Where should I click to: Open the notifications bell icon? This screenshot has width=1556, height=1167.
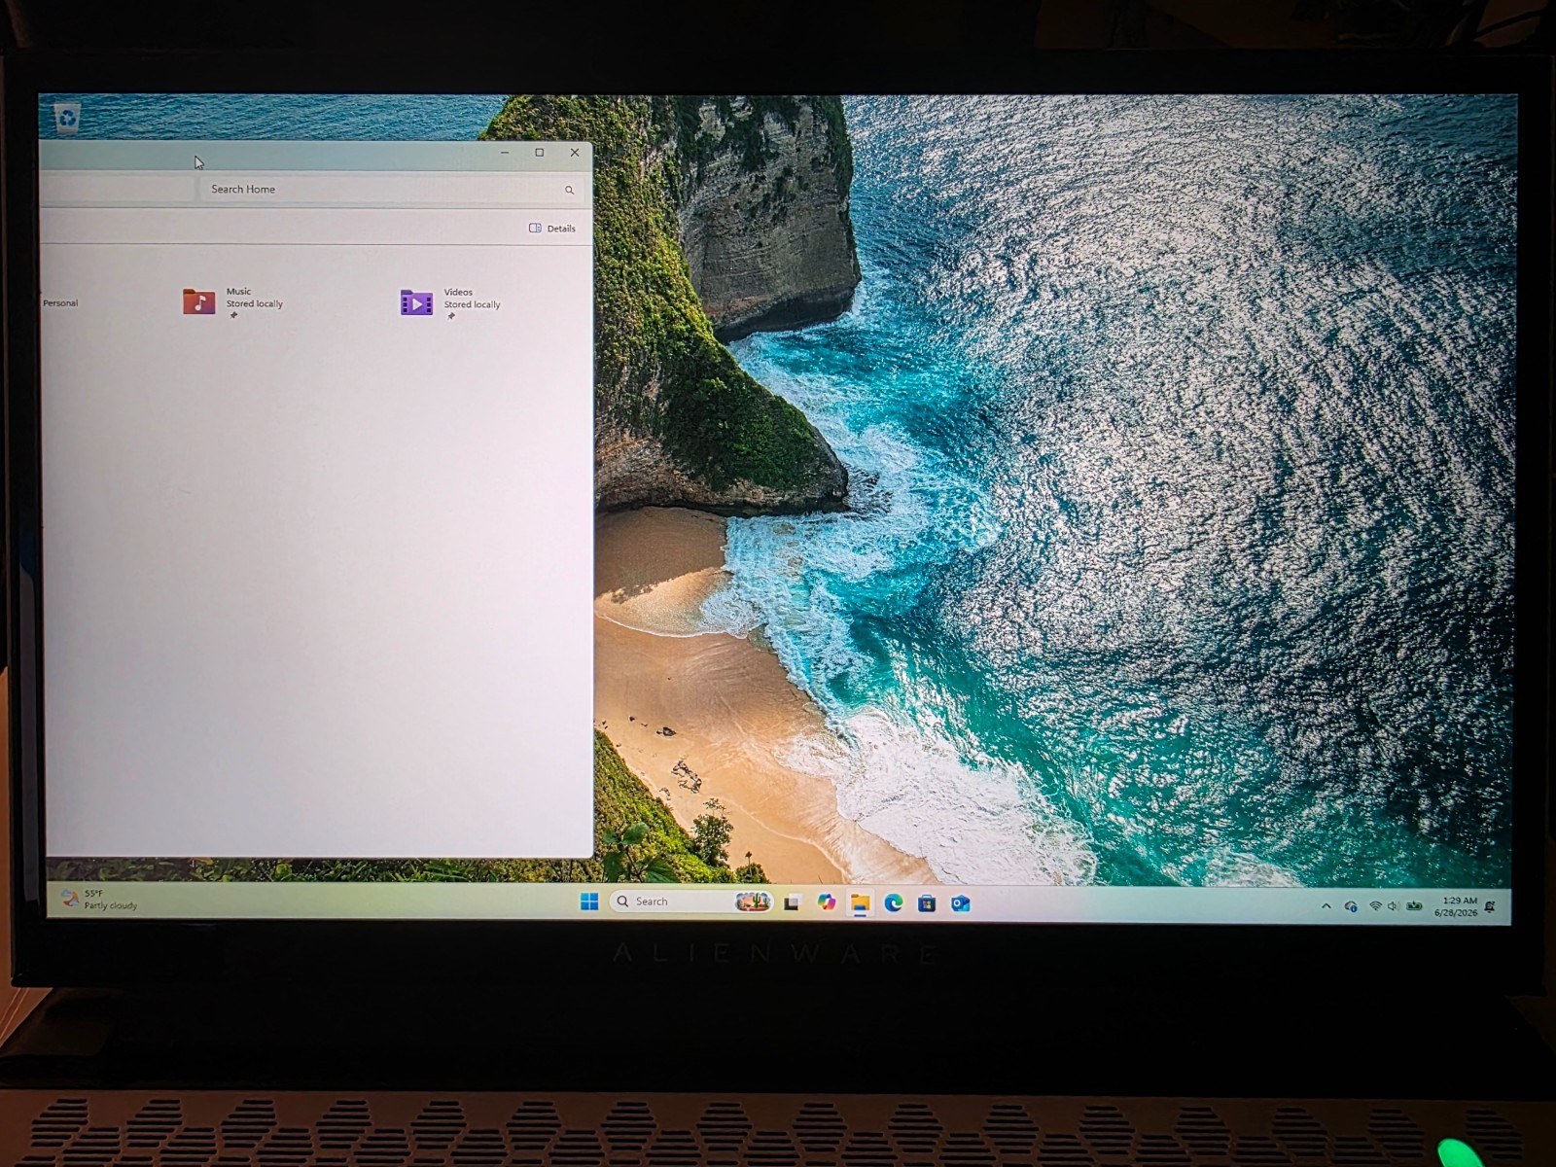1491,907
